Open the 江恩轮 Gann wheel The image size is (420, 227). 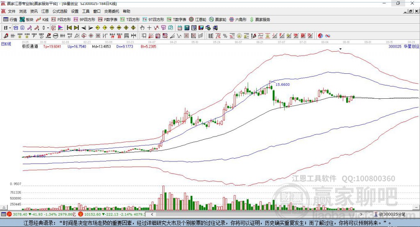(198, 20)
